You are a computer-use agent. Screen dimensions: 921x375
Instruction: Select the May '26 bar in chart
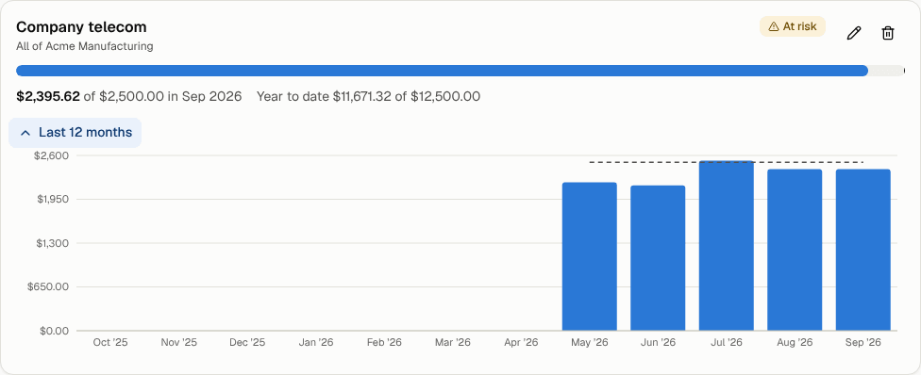(x=589, y=256)
